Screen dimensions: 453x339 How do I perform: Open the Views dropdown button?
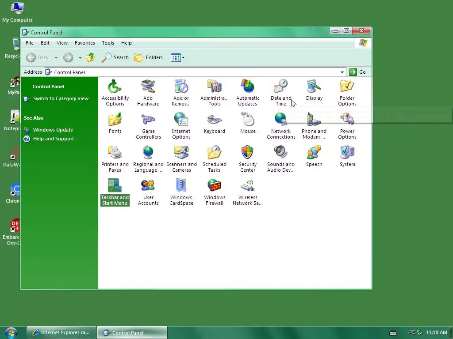(x=177, y=58)
